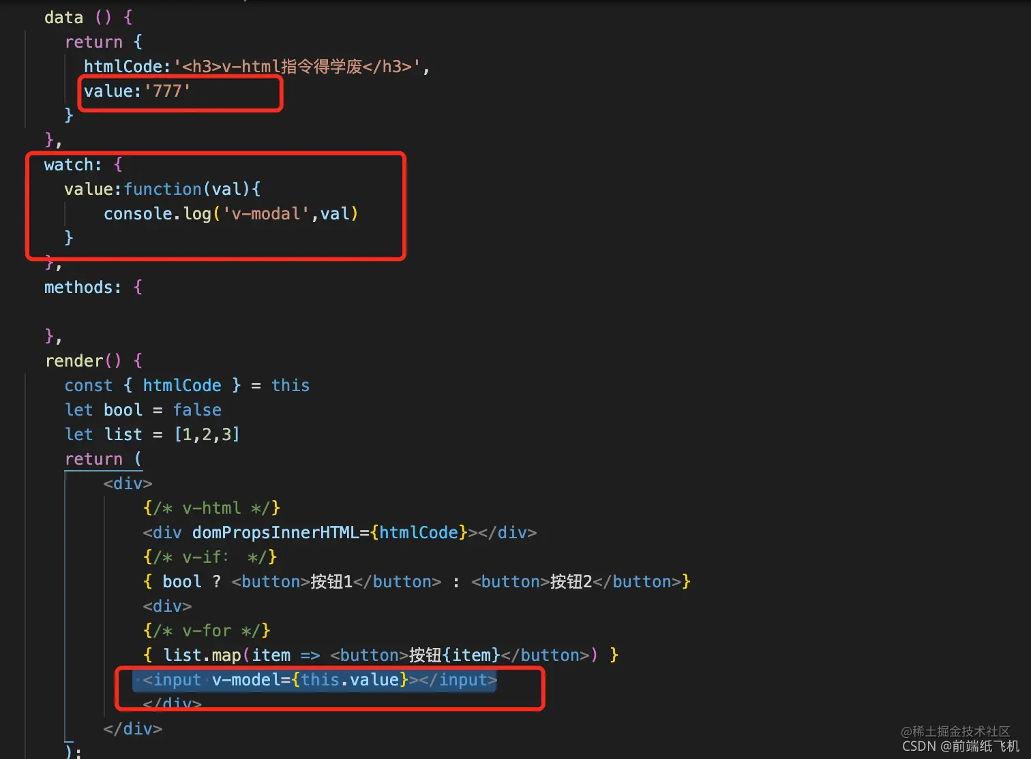Click the htmlCode string definition line

(x=257, y=66)
